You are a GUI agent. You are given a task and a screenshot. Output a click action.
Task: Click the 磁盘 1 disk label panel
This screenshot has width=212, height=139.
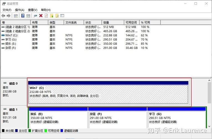pyautogui.click(x=14, y=117)
